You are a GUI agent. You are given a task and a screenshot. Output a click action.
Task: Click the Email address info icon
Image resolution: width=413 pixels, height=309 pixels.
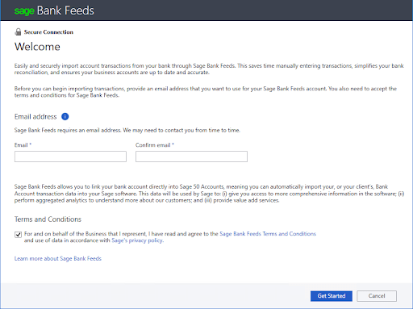pyautogui.click(x=65, y=116)
